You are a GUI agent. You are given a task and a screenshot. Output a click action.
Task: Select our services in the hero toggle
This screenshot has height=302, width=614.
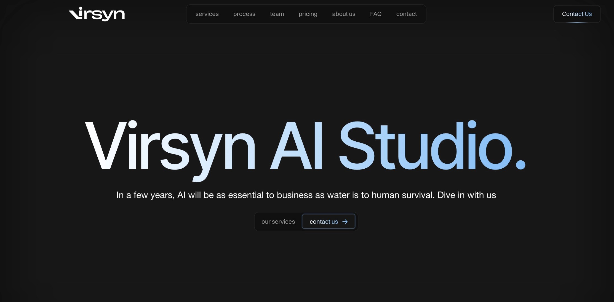278,221
